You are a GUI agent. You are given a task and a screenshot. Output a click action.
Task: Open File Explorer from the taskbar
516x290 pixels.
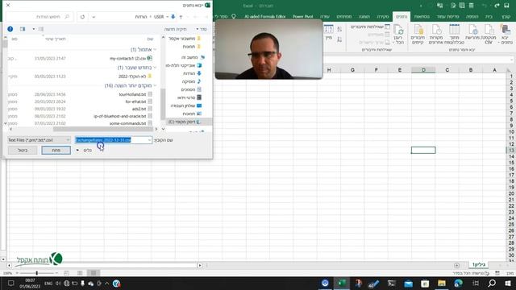[441, 283]
